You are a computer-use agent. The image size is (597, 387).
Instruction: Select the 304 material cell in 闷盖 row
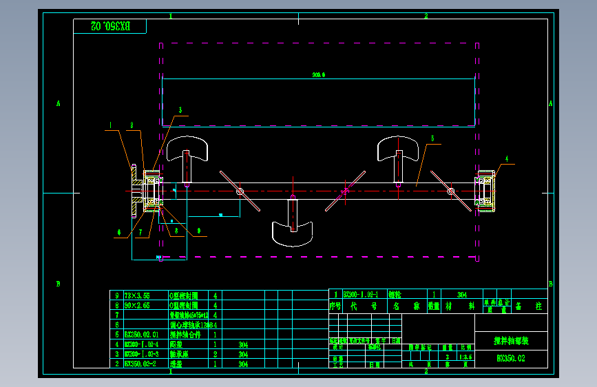(243, 345)
